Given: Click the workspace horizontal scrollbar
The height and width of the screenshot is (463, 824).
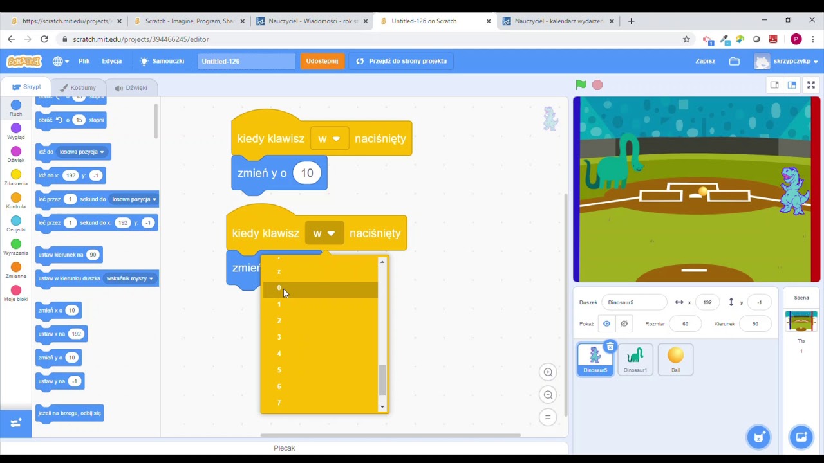Looking at the screenshot, I should coord(390,435).
